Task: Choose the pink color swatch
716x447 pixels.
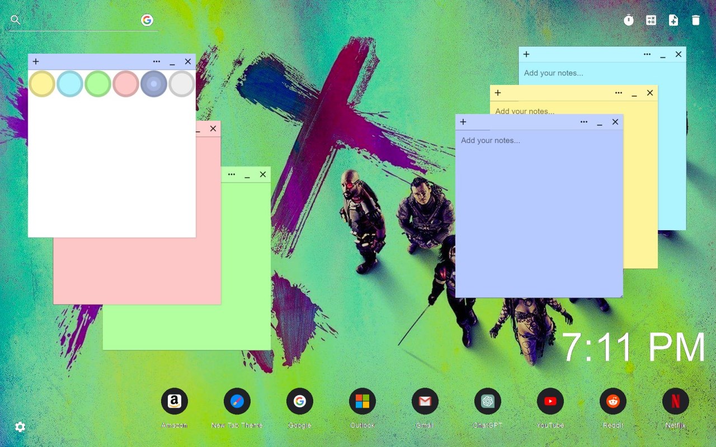Action: tap(126, 84)
